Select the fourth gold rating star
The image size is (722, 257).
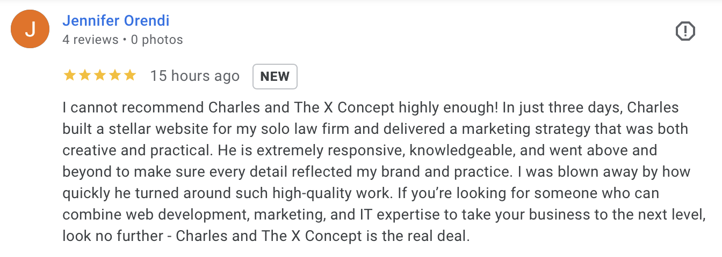(115, 75)
